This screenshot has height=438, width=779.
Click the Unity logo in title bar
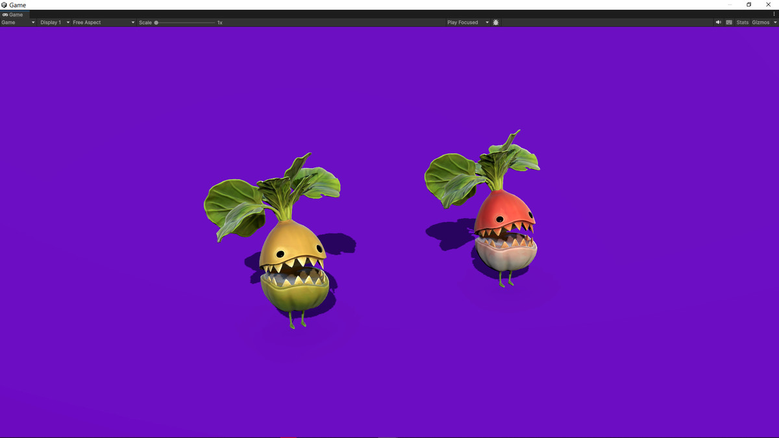[x=5, y=5]
